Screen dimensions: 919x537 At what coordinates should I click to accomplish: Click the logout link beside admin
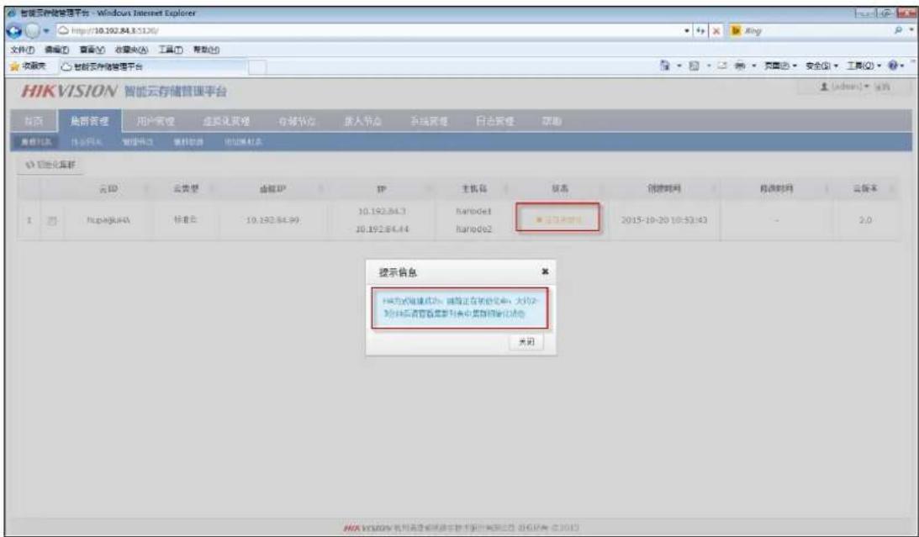[x=882, y=87]
